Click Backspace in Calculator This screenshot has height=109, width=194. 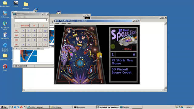[x=25, y=25]
